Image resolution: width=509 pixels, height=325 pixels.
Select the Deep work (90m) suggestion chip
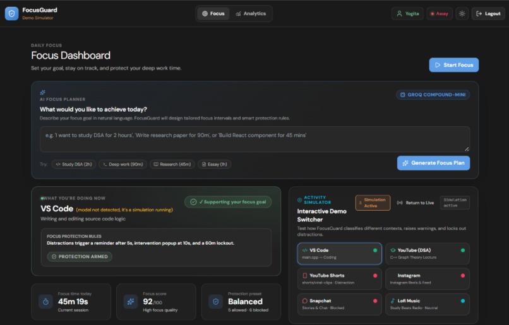(123, 164)
